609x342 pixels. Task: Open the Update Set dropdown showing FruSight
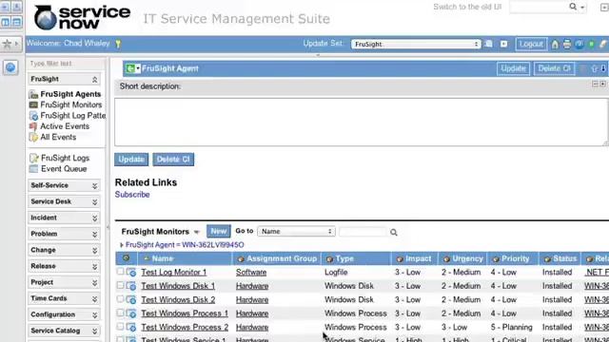tap(416, 45)
